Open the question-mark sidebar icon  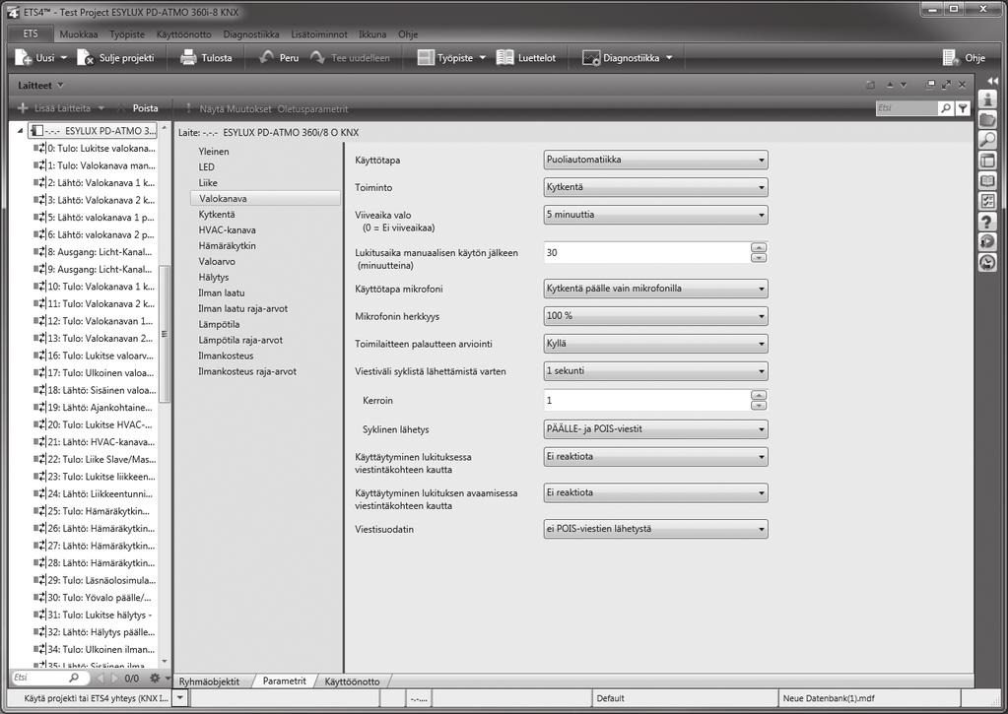coord(988,222)
